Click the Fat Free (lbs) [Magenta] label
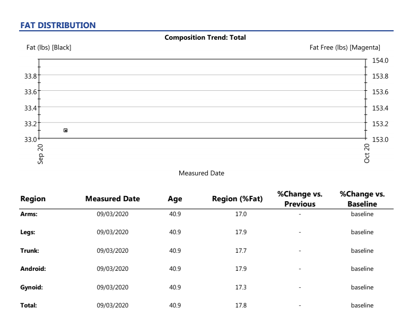This screenshot has width=409, height=334. 345,48
